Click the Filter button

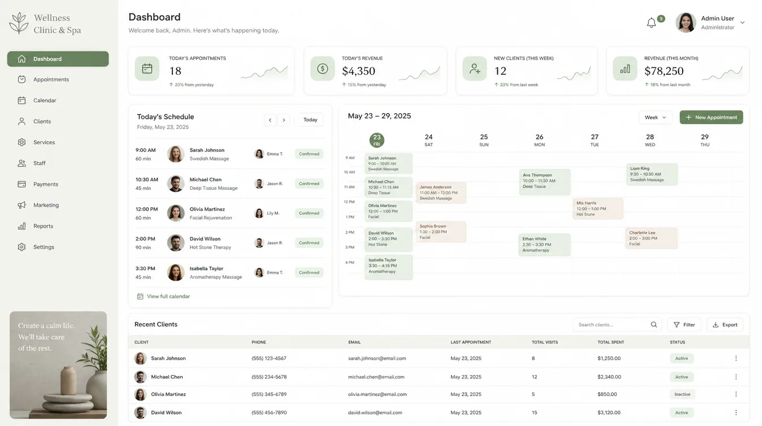tap(684, 325)
